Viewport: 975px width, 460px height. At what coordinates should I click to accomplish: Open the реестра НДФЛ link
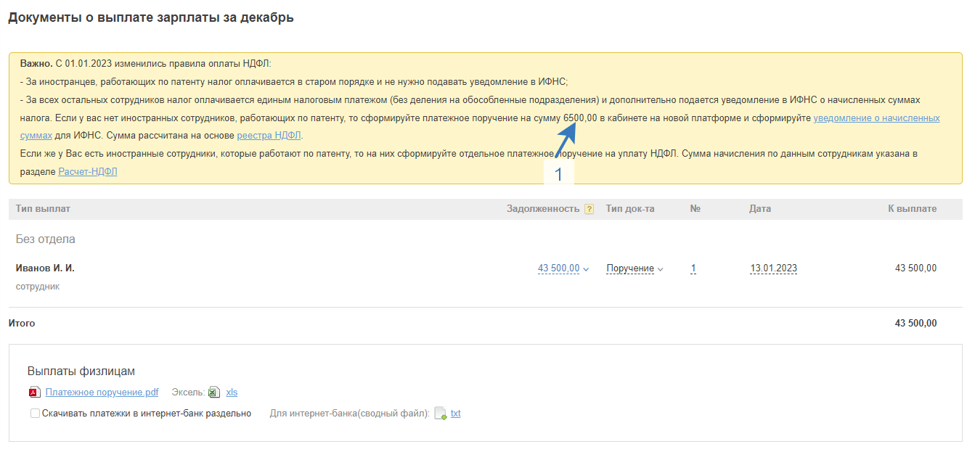point(269,135)
